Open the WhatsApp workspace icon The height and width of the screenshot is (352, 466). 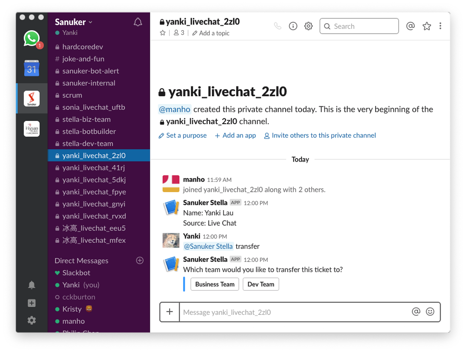(31, 38)
